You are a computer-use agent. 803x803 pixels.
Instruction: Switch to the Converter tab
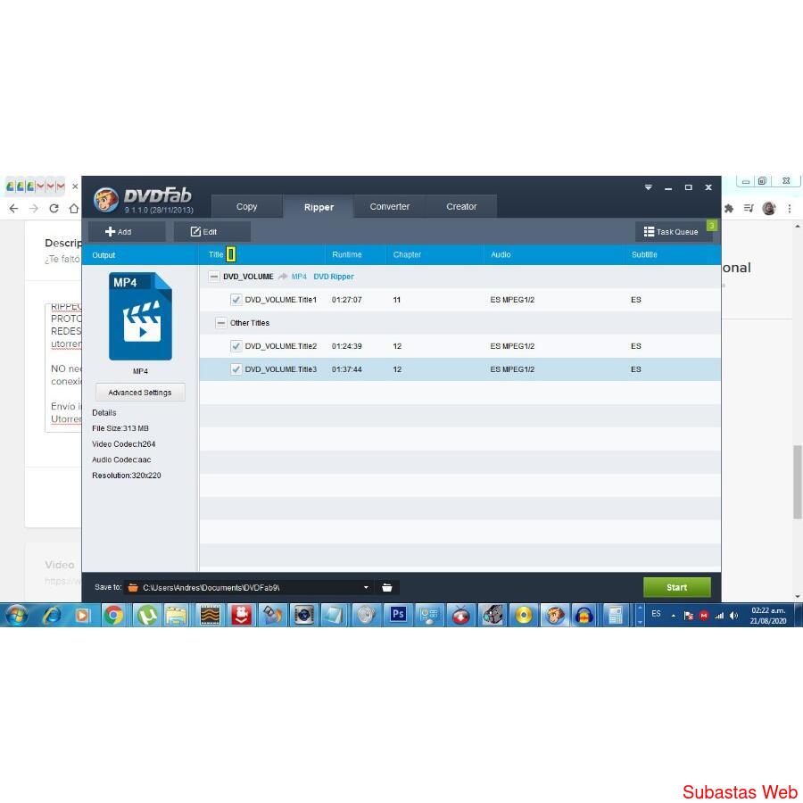click(x=390, y=207)
